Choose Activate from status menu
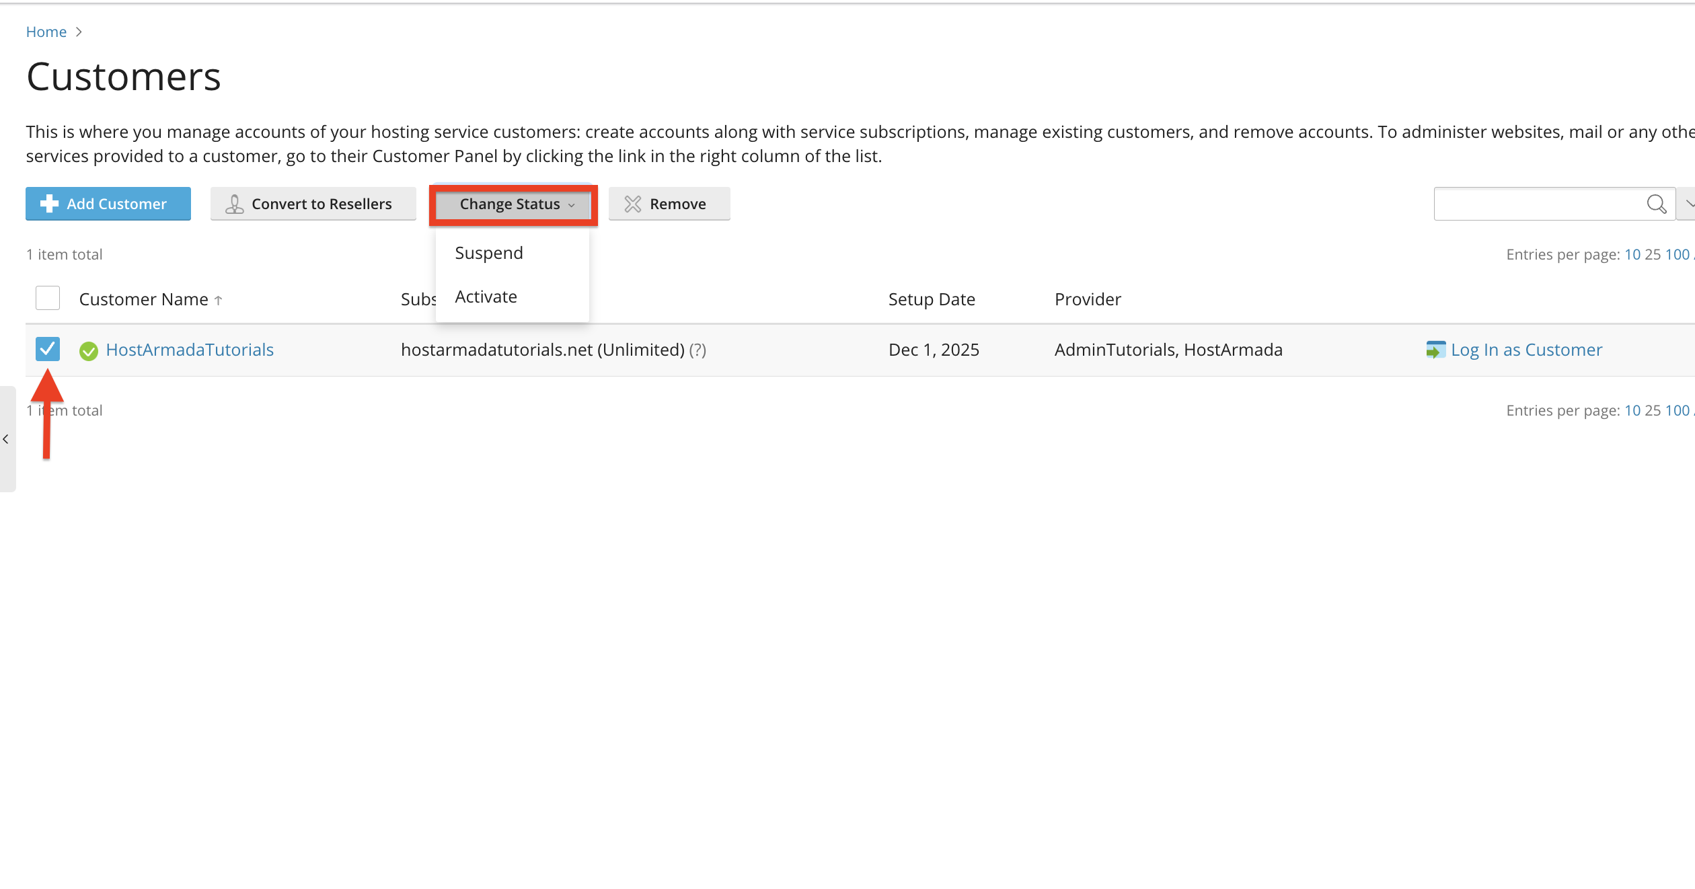 486,297
